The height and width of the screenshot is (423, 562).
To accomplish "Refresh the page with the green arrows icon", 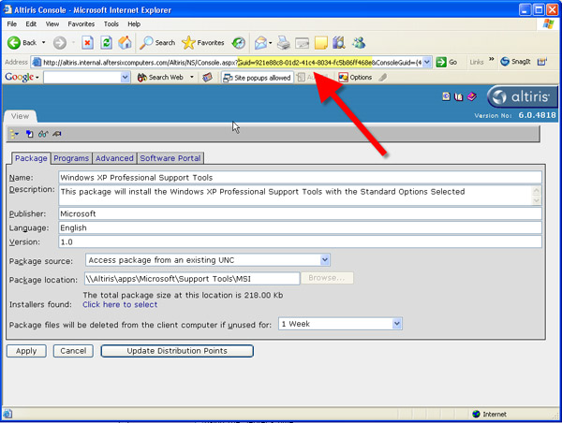I will (x=106, y=43).
